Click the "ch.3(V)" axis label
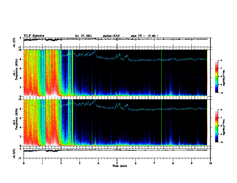Screen dimensions: 237x183 tap(14, 153)
